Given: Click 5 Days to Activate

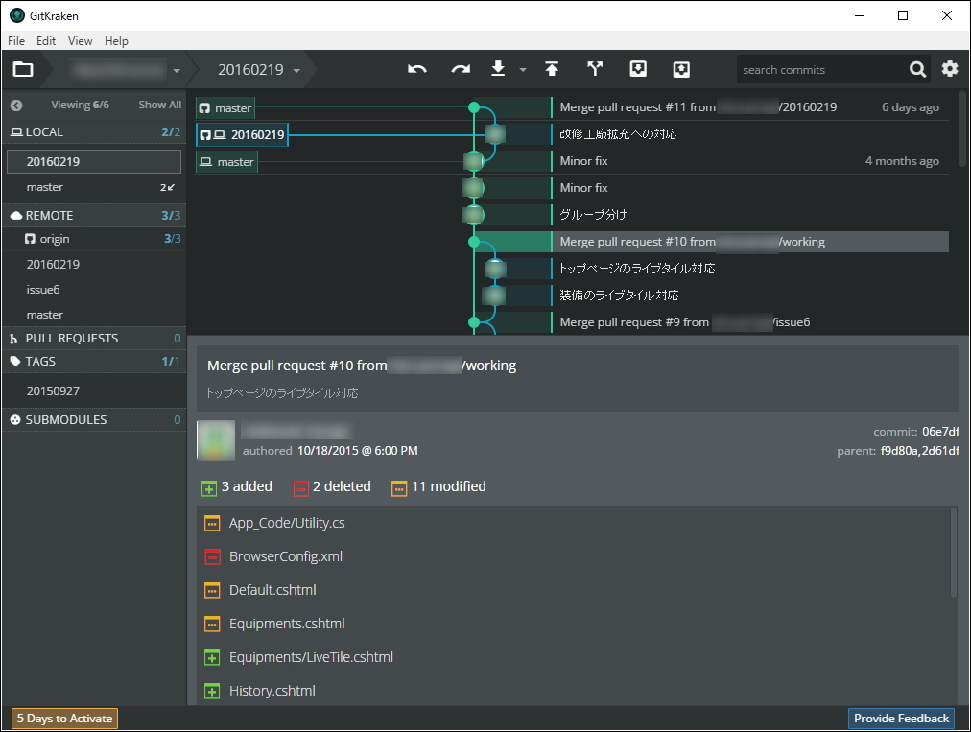Looking at the screenshot, I should 63,718.
